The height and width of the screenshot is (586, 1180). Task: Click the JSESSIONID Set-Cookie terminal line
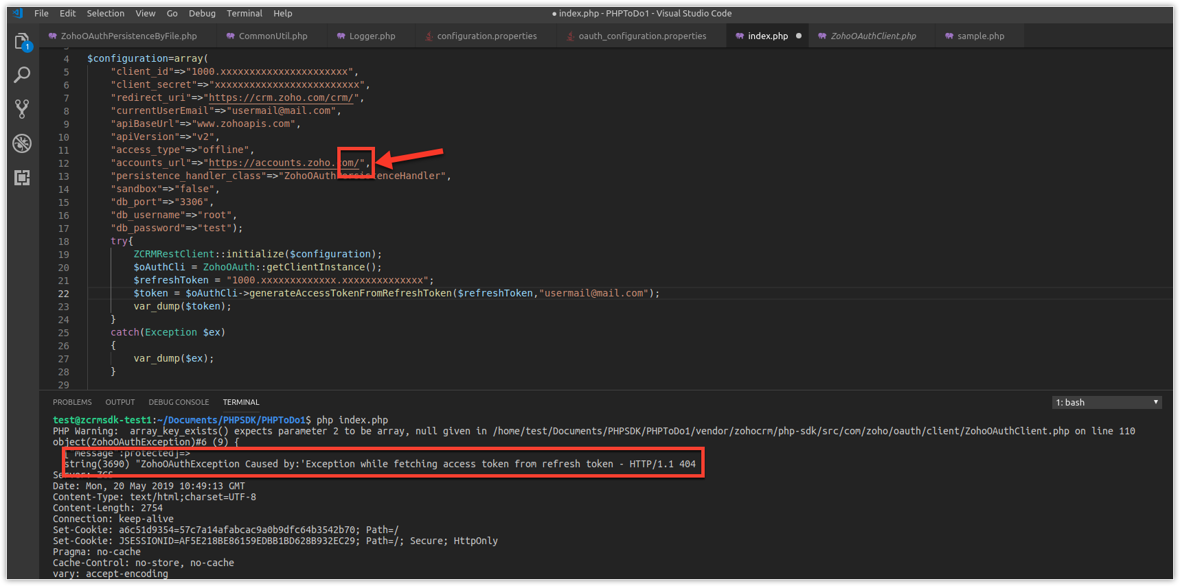[275, 541]
